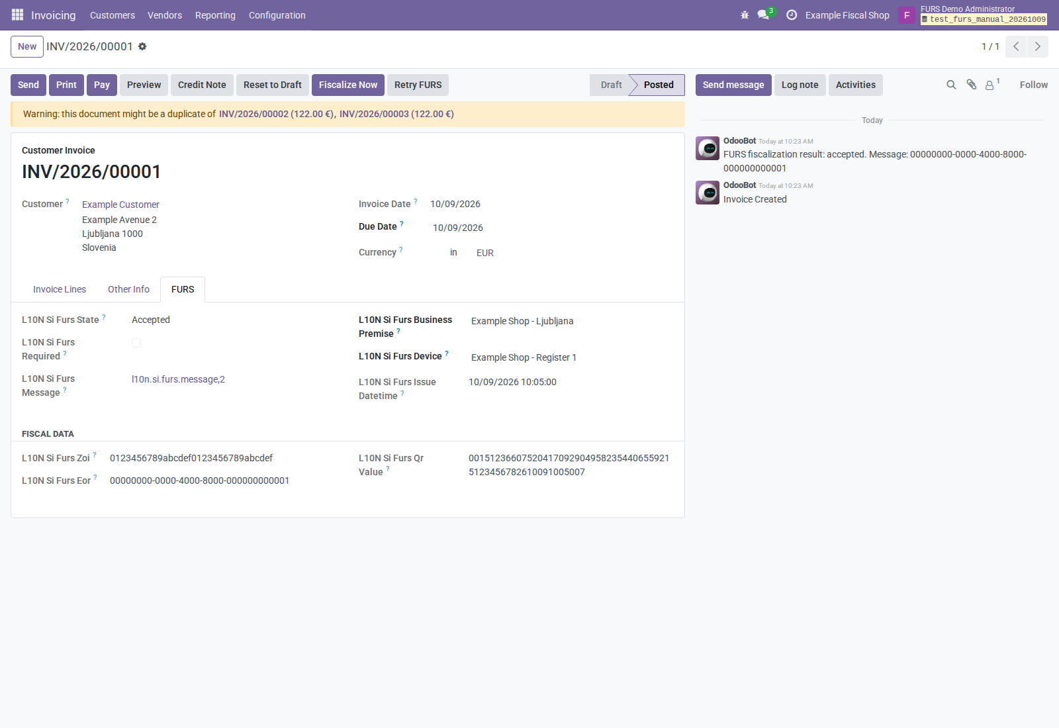1059x728 pixels.
Task: Toggle L10N Si Furs Required checkbox
Action: coord(136,343)
